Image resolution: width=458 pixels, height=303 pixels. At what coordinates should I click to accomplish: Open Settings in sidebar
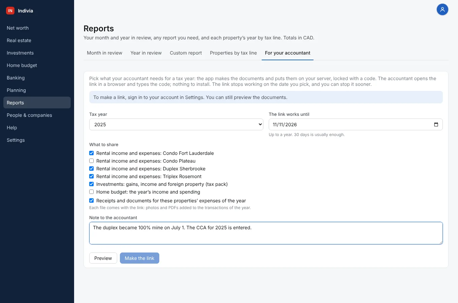click(x=37, y=140)
